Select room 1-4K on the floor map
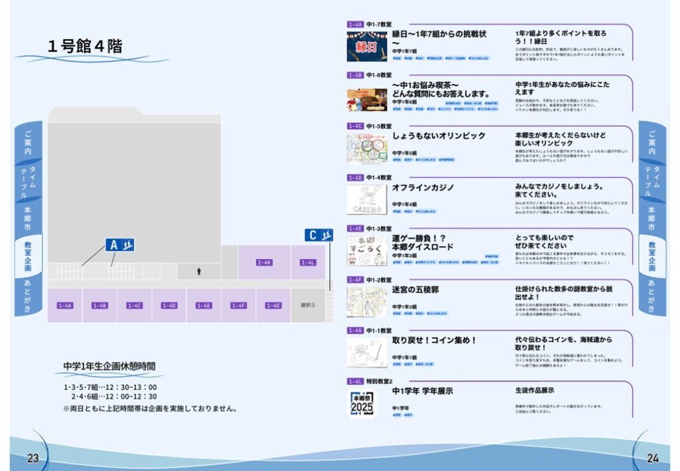680x471 pixels. (264, 262)
